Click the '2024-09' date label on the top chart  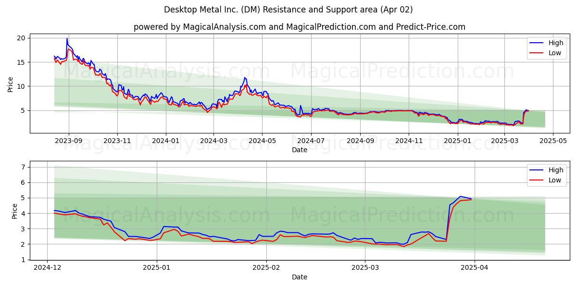pos(360,141)
